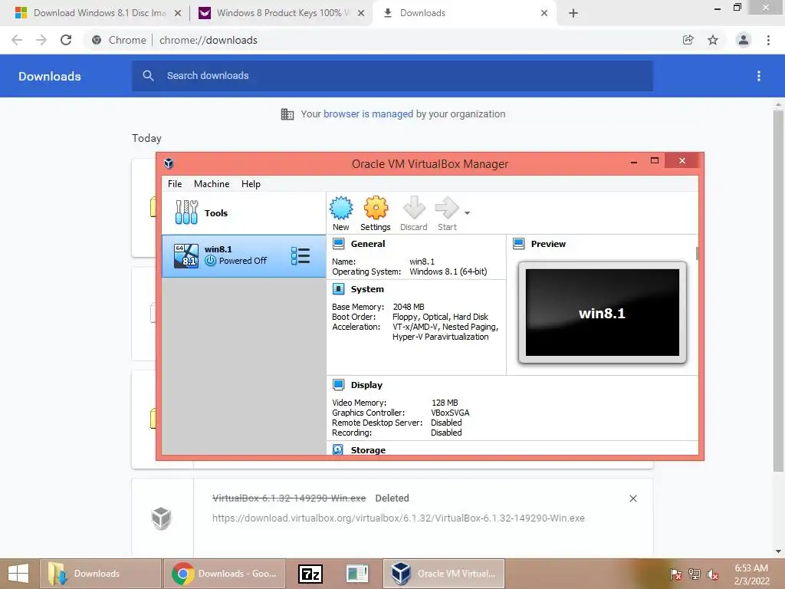The width and height of the screenshot is (785, 589).
Task: Open the Windows Start button
Action: tap(18, 574)
